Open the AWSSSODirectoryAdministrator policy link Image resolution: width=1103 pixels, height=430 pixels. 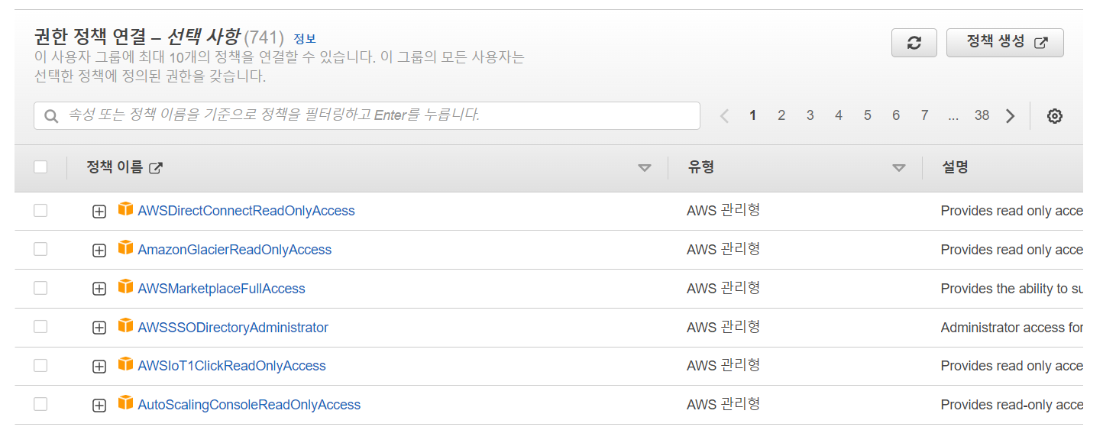[x=233, y=328]
